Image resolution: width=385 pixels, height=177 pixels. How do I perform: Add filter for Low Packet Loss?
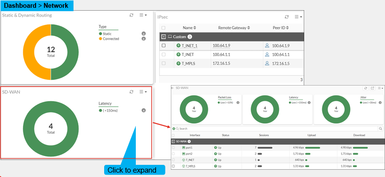[238, 103]
